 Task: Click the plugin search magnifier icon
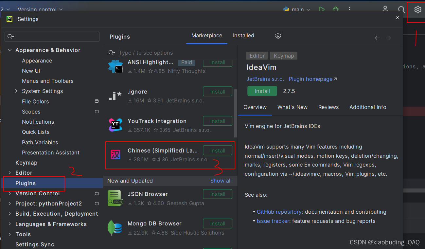(112, 53)
